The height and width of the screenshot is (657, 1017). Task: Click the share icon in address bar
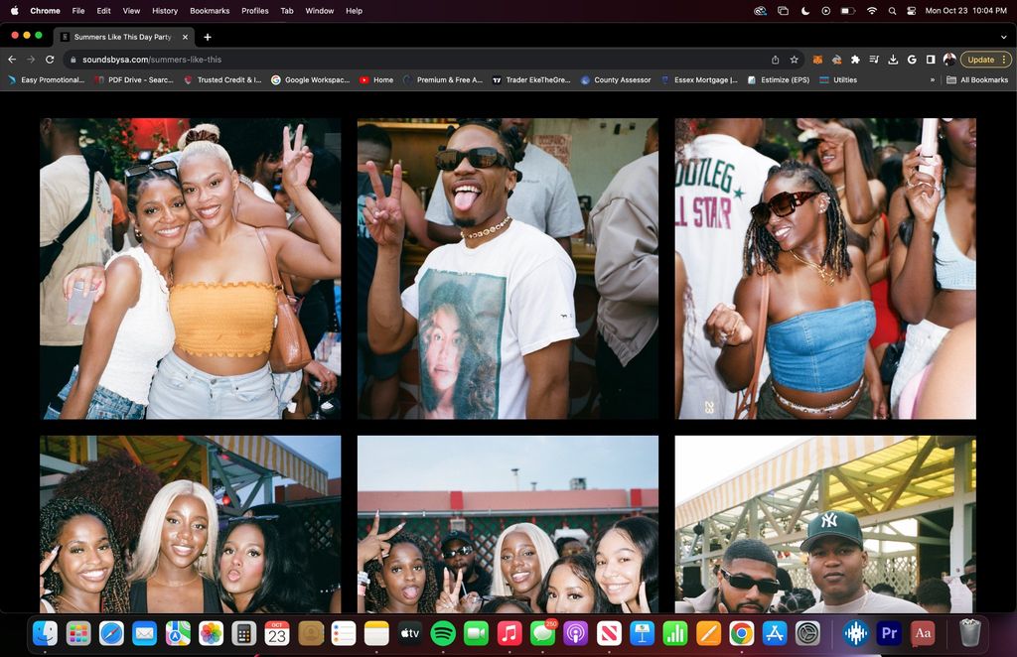tap(775, 60)
